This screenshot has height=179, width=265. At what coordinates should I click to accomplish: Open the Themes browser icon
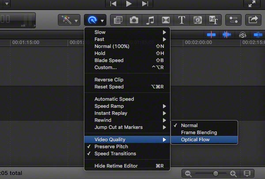(213, 20)
